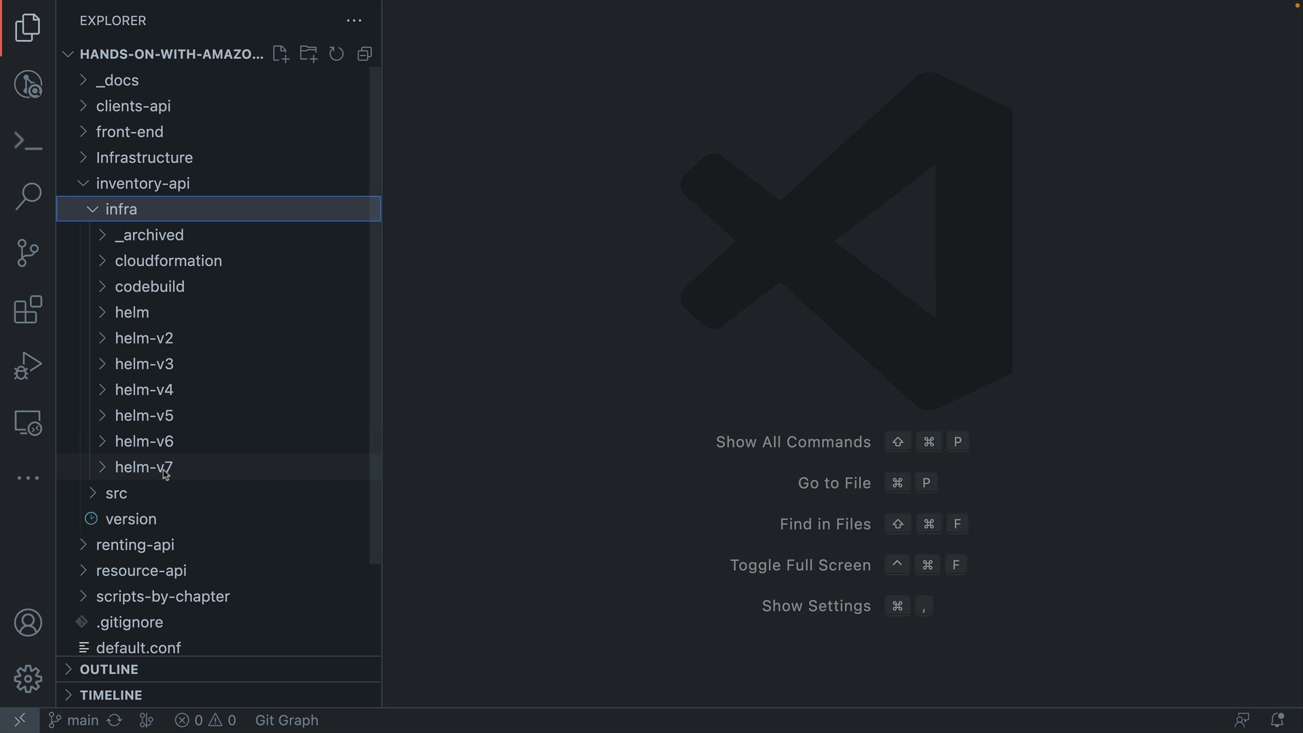Open the additional views ellipsis in the activity bar

pos(28,478)
